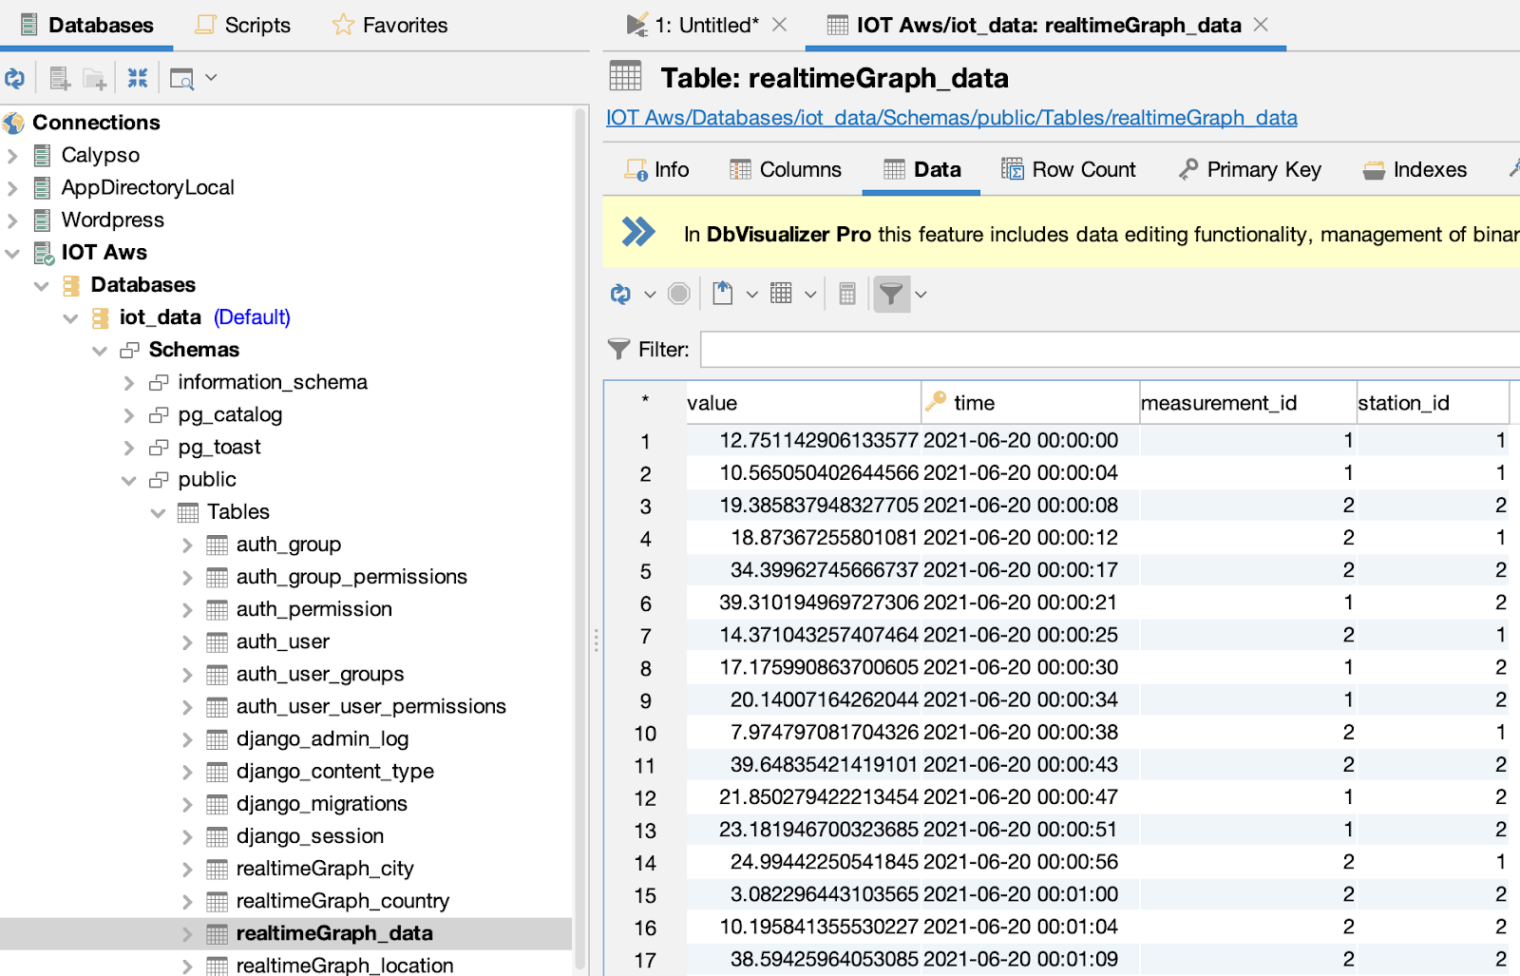Open the Row Count sub-tab
1520x976 pixels.
[1069, 169]
